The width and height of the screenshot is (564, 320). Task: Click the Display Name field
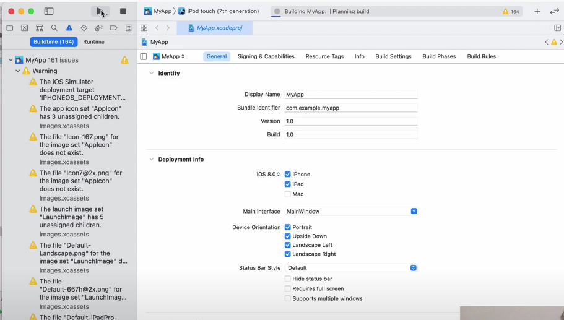(350, 95)
